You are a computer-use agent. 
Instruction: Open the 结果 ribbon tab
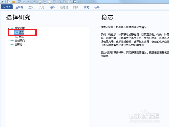click(97, 7)
